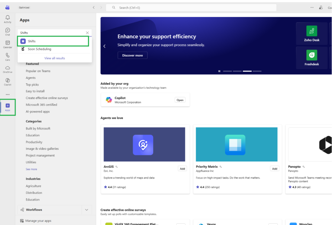Select Utilities category
This screenshot has height=225, width=332.
(31, 162)
